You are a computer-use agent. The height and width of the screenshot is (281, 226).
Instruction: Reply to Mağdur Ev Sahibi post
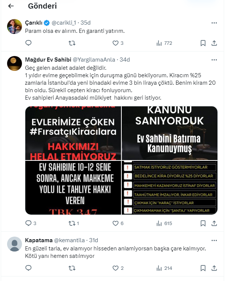point(31,223)
